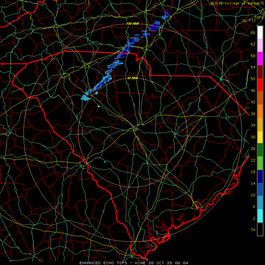Screen dimensions: 265x265
Task: Pick the gold legend color block
Action: pos(260,124)
